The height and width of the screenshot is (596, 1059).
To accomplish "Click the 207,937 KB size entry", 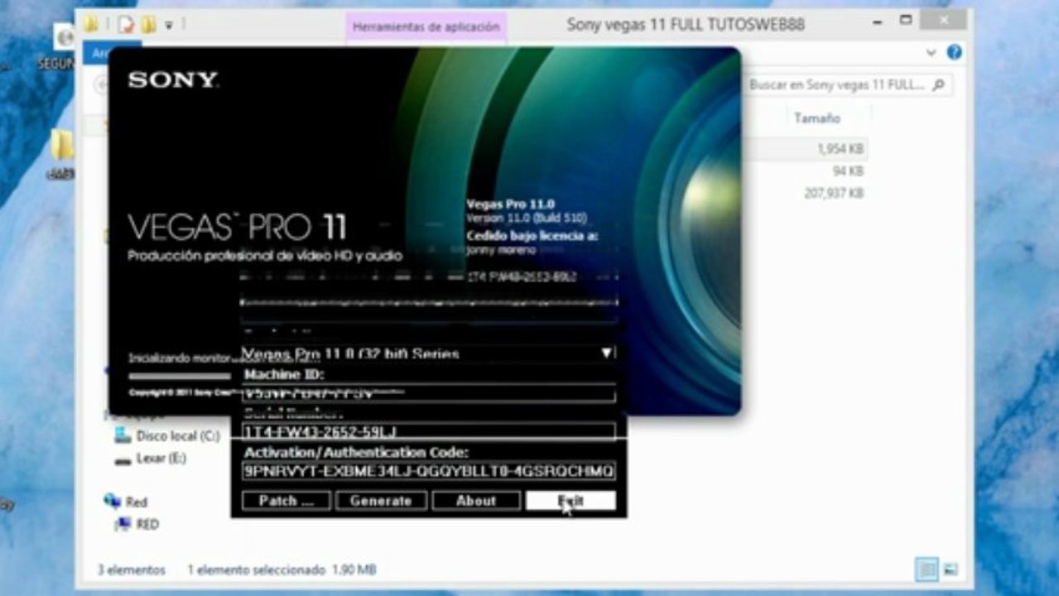I will click(x=834, y=193).
